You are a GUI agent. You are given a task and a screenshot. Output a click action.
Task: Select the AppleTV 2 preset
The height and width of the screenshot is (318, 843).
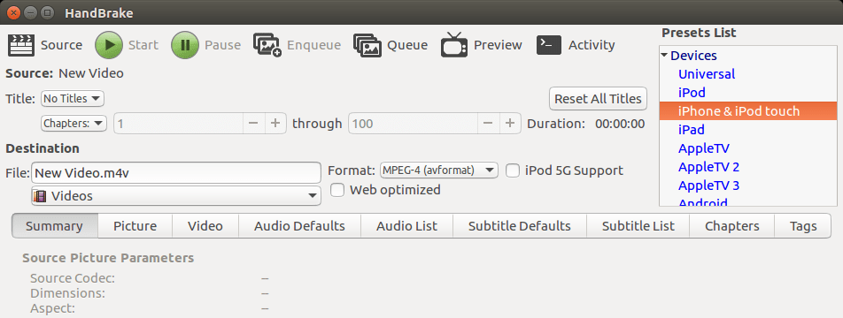coord(708,167)
